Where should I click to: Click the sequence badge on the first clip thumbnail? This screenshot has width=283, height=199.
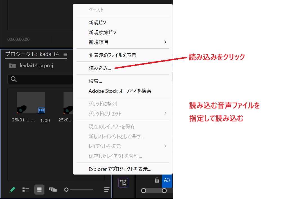coord(41,110)
